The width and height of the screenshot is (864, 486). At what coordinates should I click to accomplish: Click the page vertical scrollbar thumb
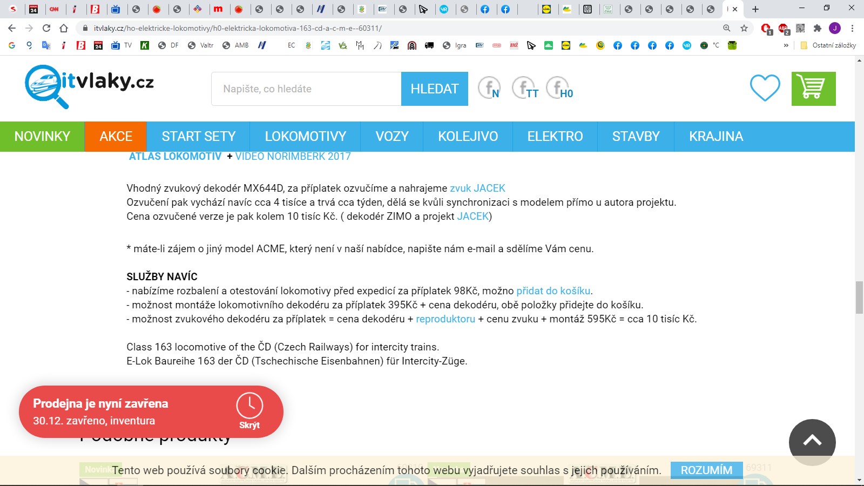point(859,297)
